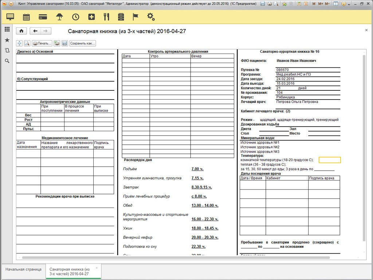This screenshot has height=280, width=373.
Task: Click voucher number 086670
Action: click(282, 70)
